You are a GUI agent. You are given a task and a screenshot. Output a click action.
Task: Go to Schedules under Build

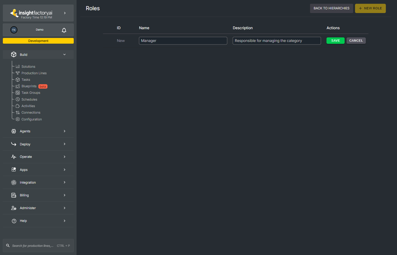(x=29, y=99)
